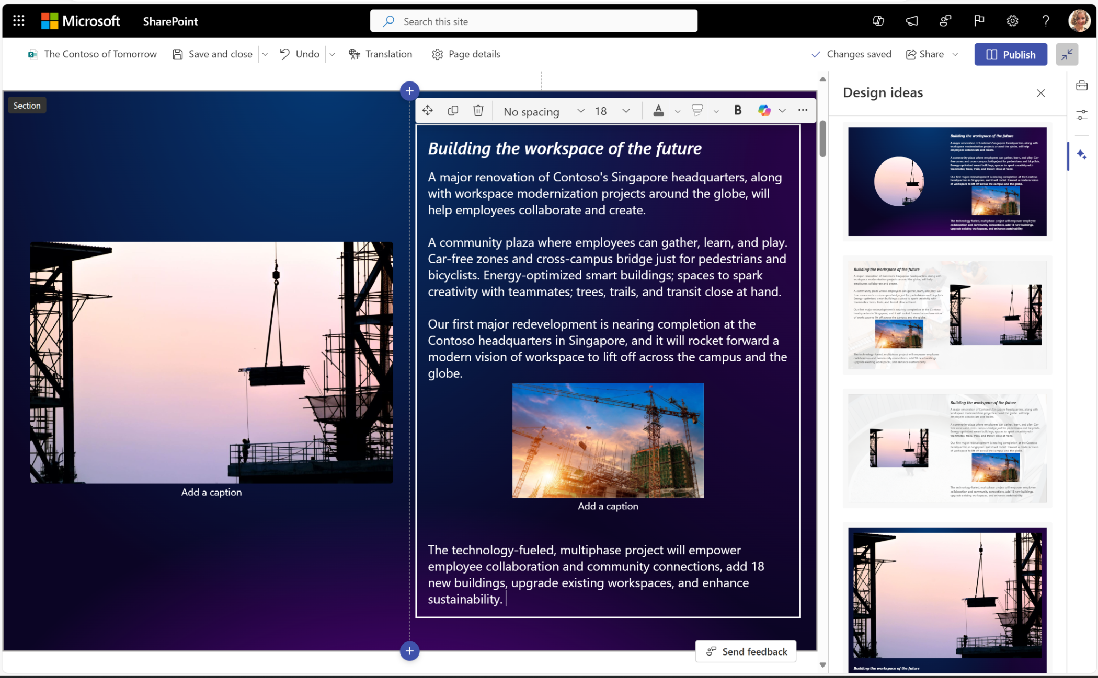This screenshot has height=678, width=1098.
Task: Click the move/reorder section icon
Action: 428,110
